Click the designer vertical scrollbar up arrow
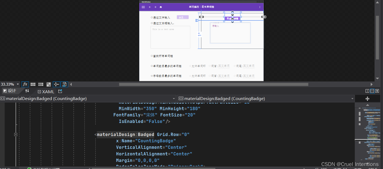This screenshot has height=169, width=383. 377,2
